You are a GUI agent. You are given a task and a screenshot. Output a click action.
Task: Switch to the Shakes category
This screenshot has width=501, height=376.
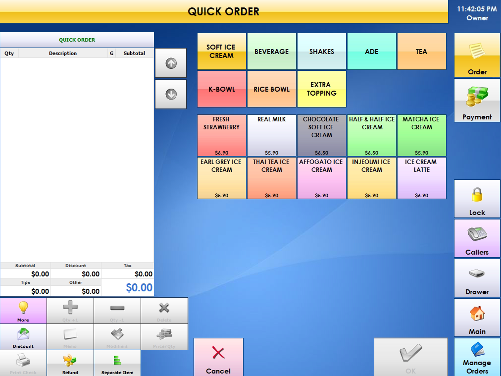click(x=322, y=52)
